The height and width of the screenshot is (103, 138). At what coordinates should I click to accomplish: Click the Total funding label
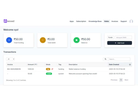point(19,43)
